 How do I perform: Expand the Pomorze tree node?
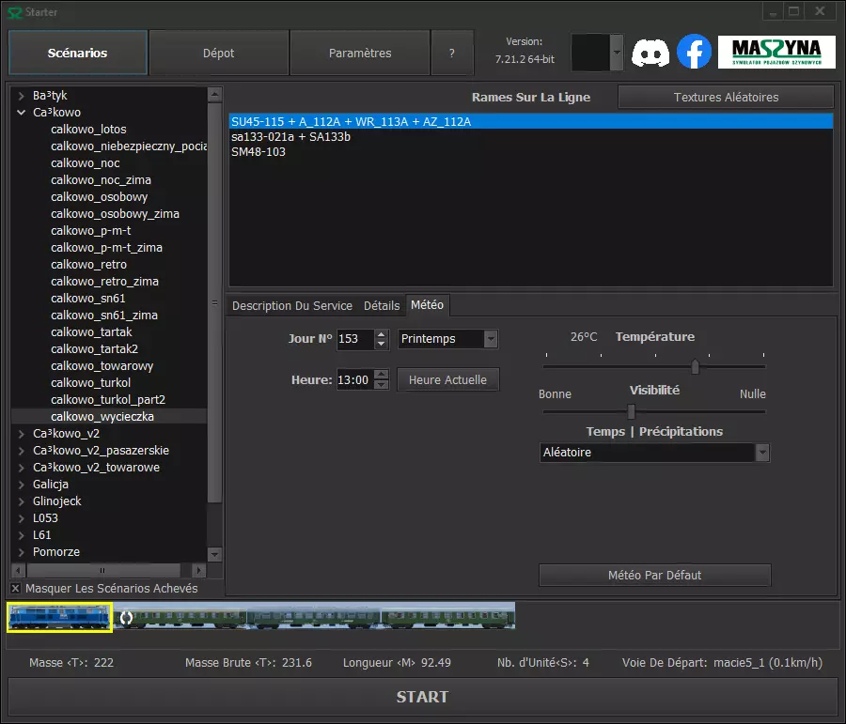23,552
